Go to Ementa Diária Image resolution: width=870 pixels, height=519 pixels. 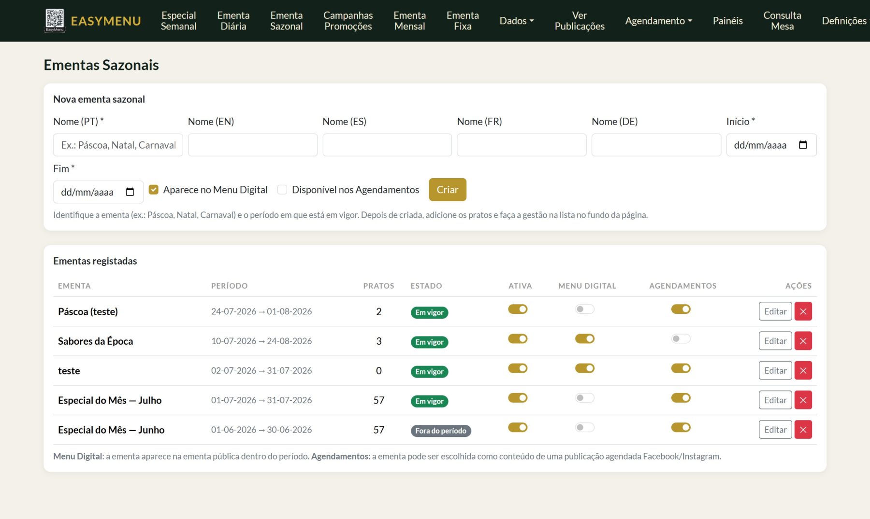233,21
